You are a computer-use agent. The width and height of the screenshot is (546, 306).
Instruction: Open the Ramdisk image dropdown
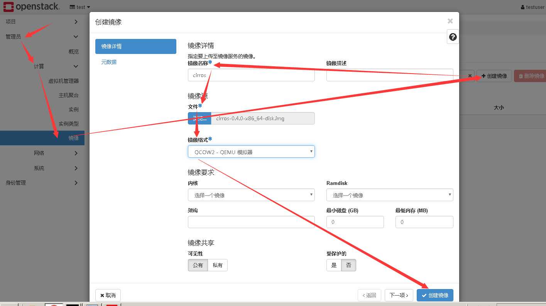pos(390,195)
